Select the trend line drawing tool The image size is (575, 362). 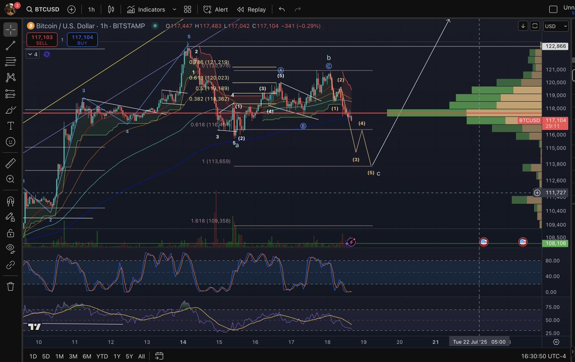tap(11, 46)
